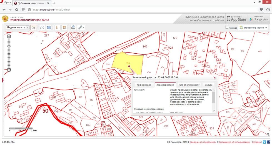Reload the page
Image resolution: width=272 pixels, height=145 pixels.
click(17, 9)
